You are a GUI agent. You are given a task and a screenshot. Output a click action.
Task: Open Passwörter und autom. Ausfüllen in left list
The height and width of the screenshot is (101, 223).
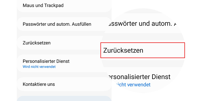click(57, 24)
